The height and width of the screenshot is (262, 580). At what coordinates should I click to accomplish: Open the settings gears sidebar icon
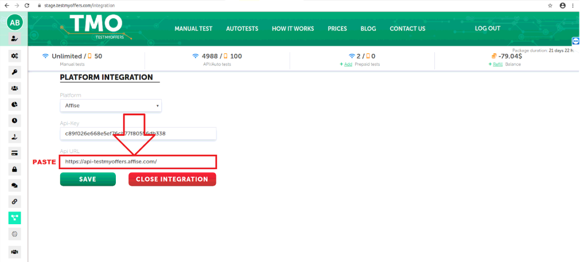[x=15, y=56]
